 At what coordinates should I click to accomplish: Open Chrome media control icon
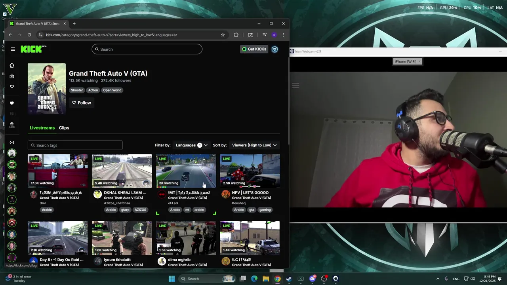(265, 35)
